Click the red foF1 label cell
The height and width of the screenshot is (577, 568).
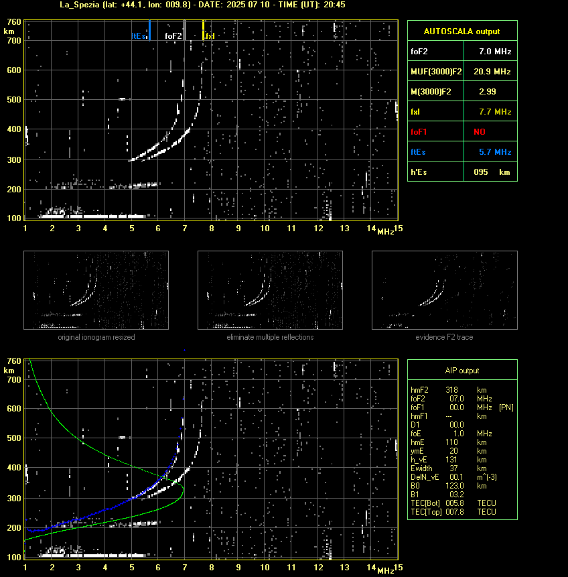click(x=435, y=132)
